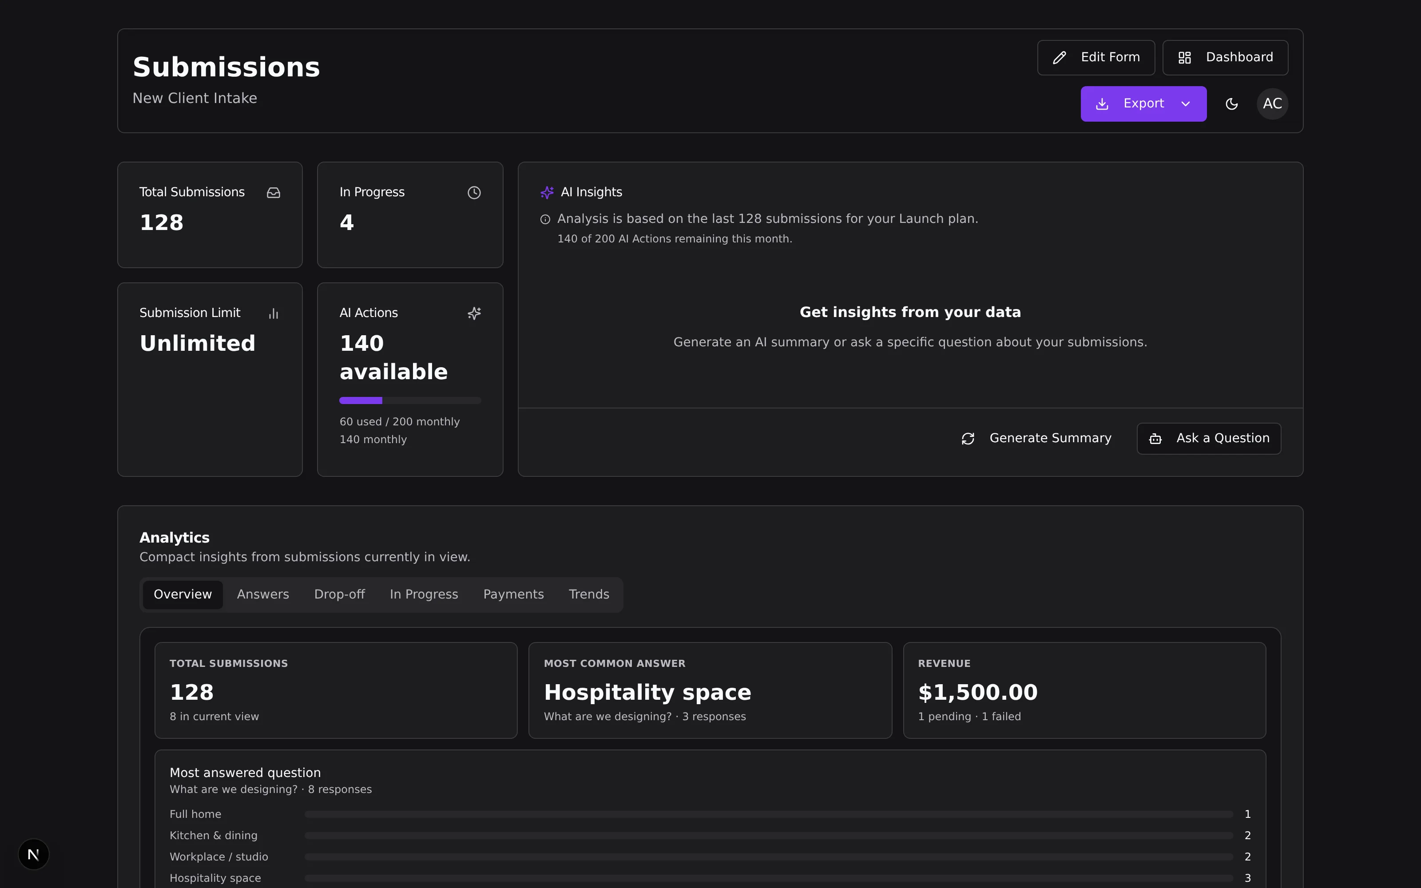
Task: Click the info icon beside Analysis text
Action: pyautogui.click(x=545, y=220)
